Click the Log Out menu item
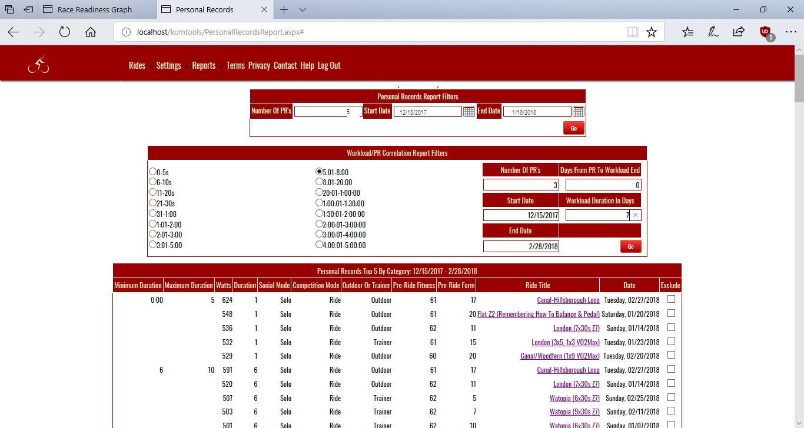Screen dimensions: 804x428 [329, 66]
